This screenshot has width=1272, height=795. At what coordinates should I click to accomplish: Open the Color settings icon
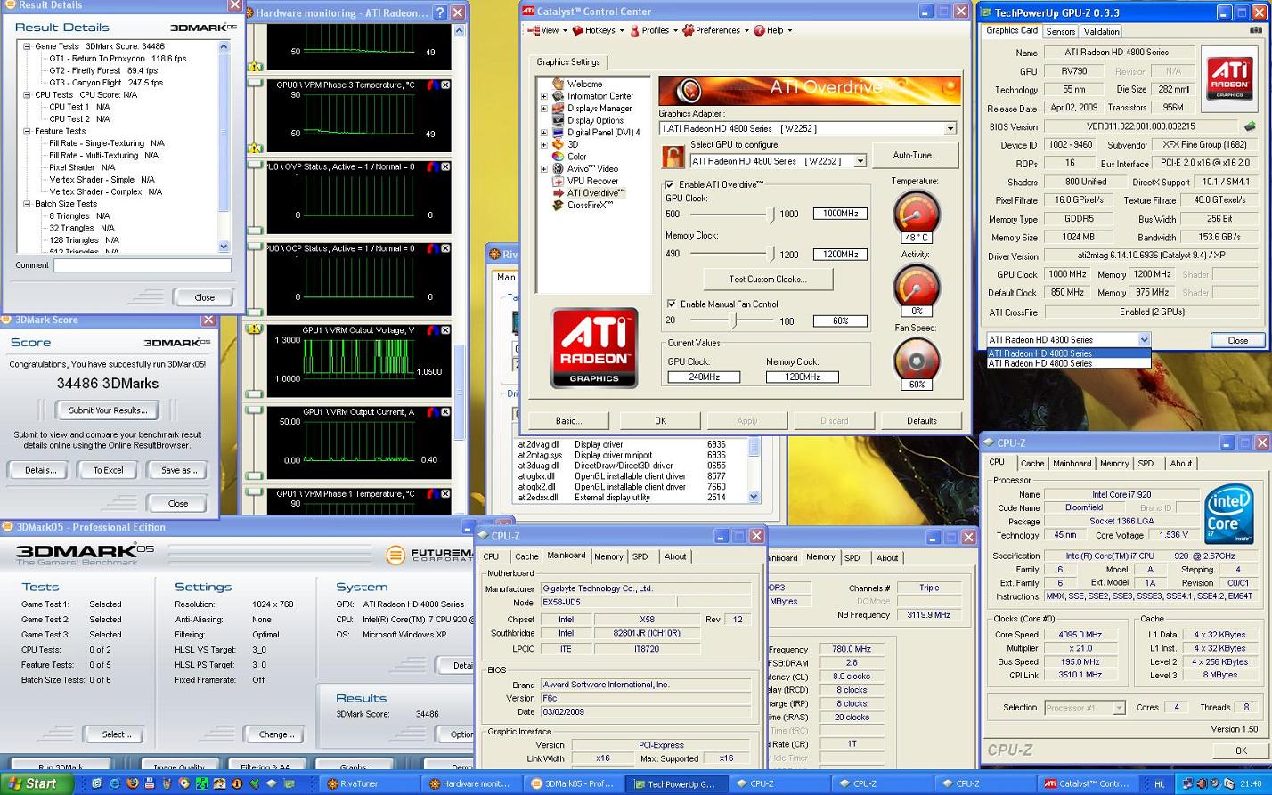click(x=558, y=157)
